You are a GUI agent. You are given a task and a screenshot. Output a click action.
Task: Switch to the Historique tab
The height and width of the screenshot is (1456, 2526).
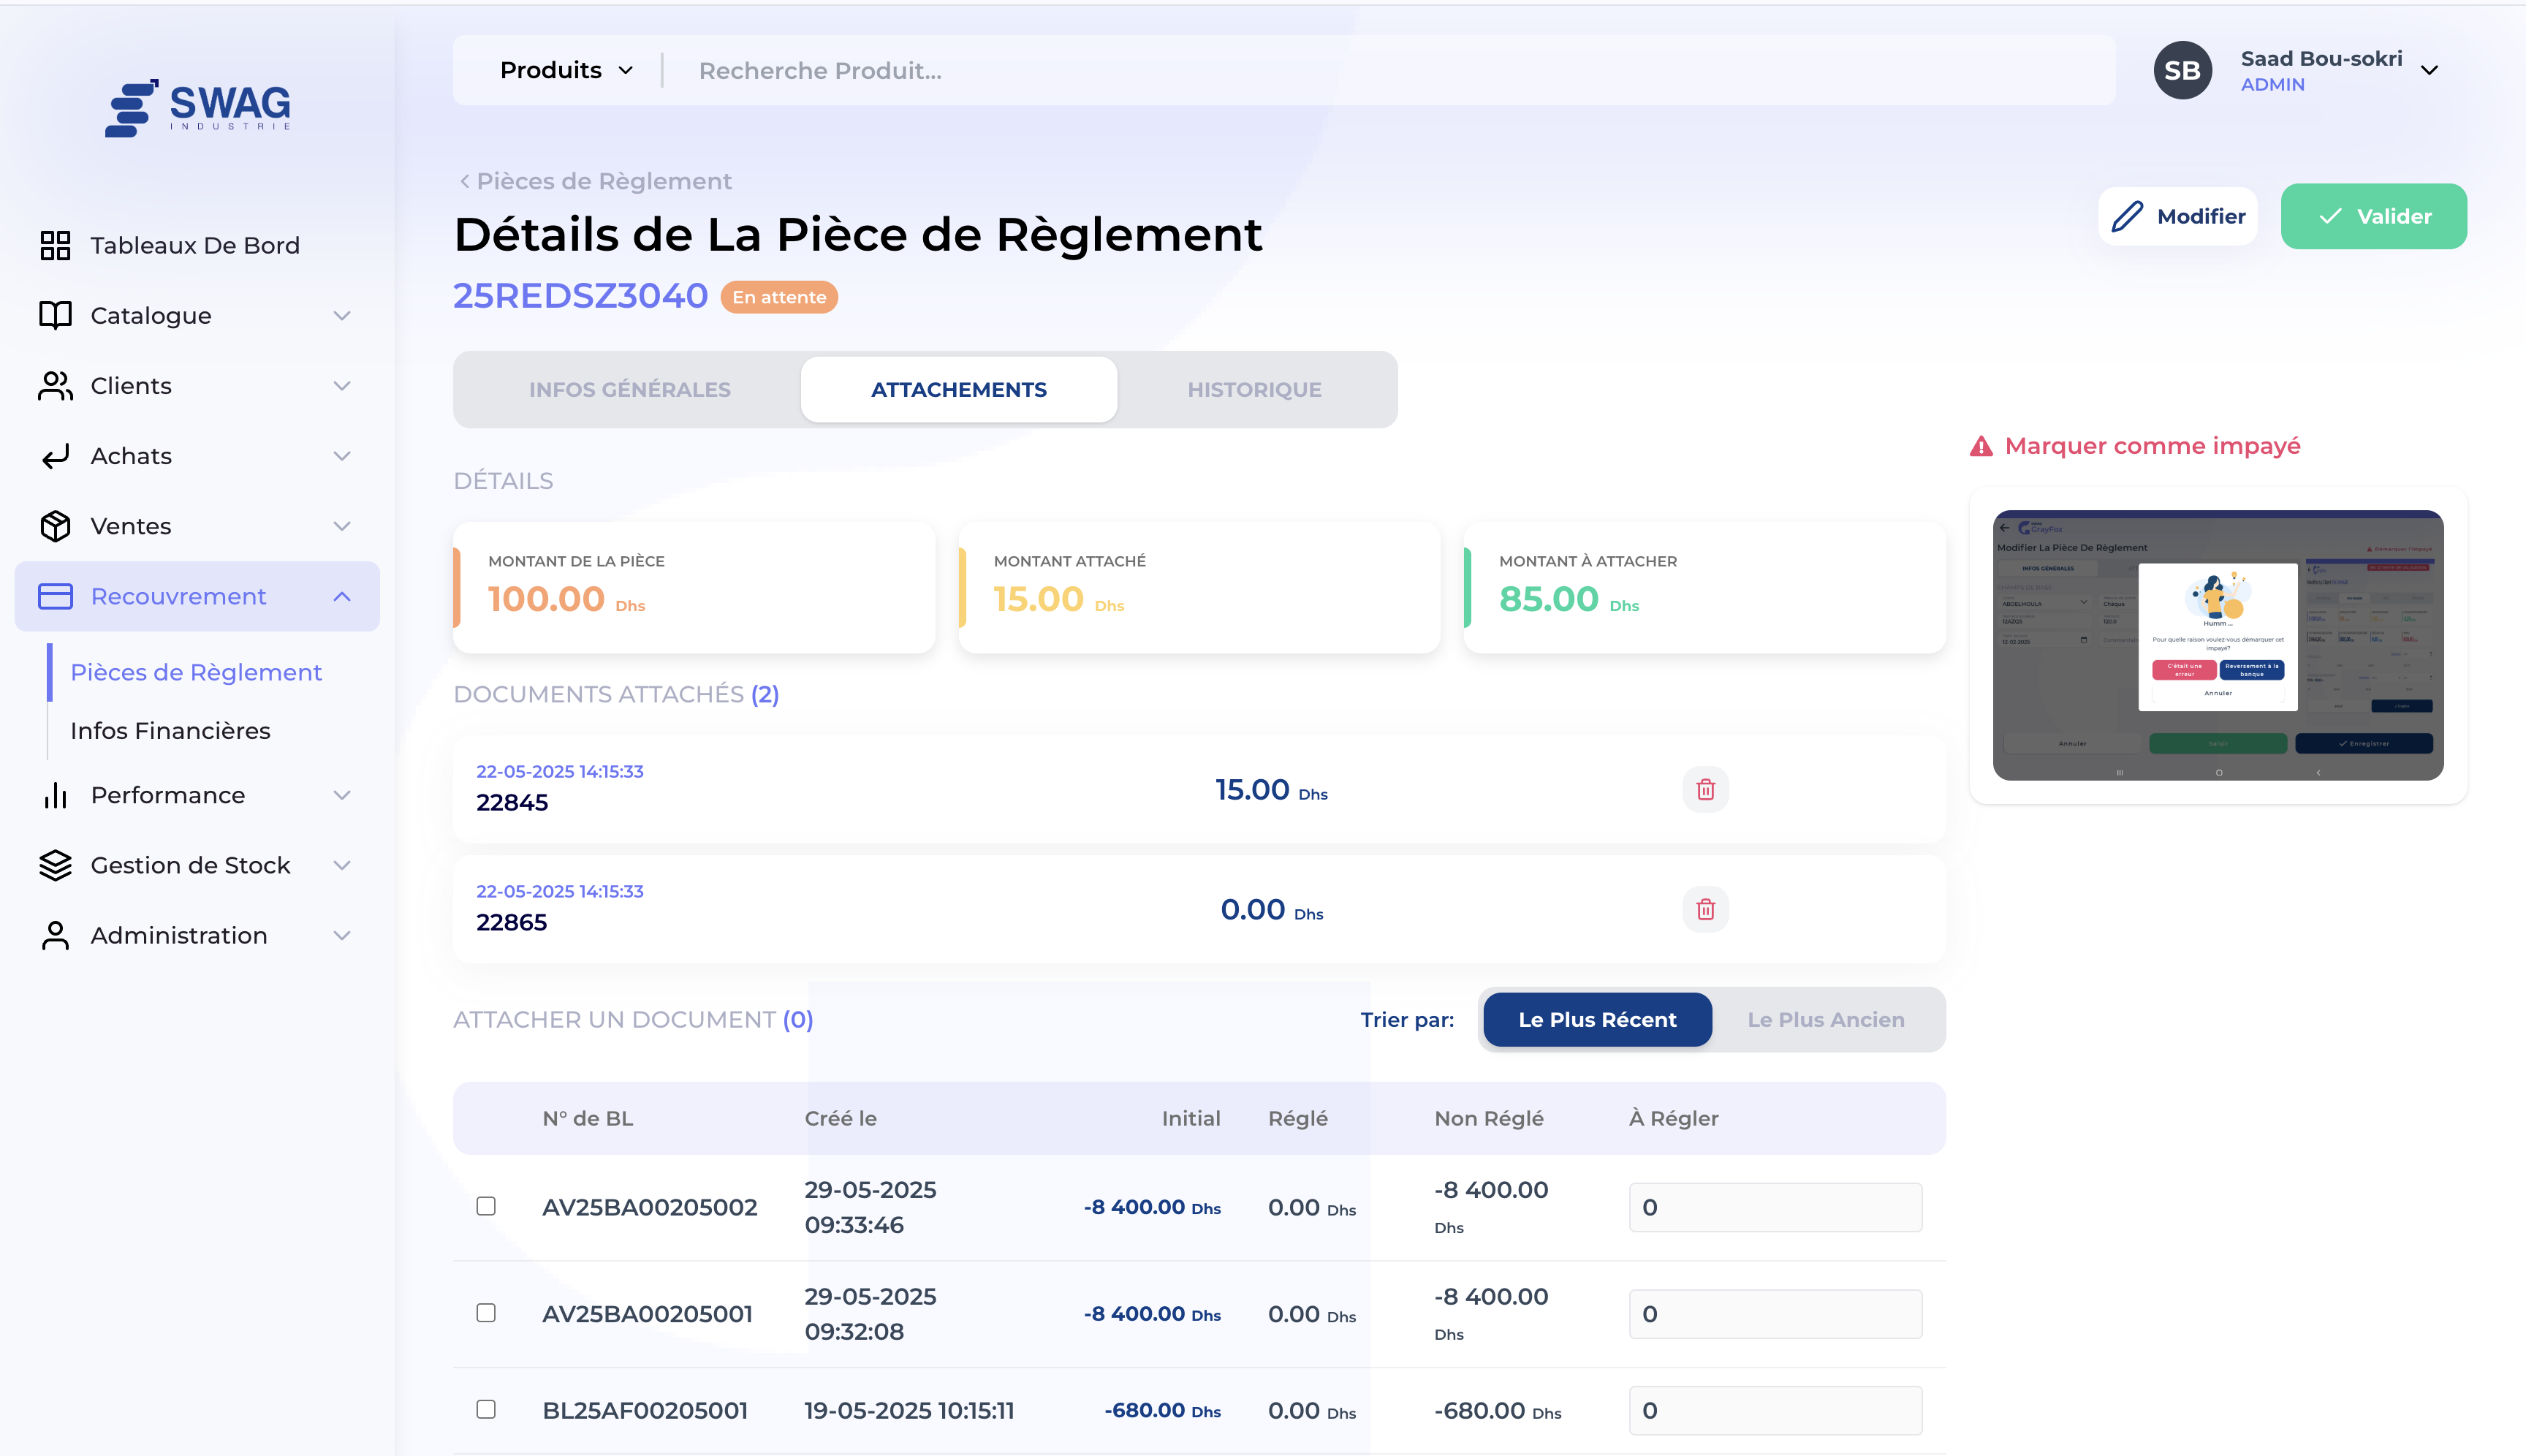[1254, 389]
